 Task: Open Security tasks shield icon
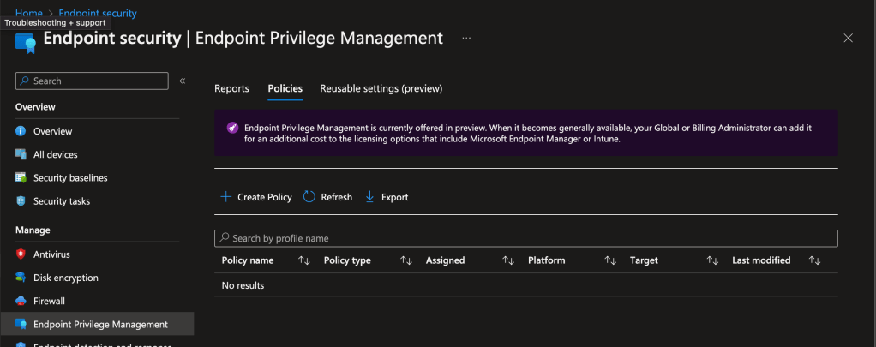[x=21, y=201]
